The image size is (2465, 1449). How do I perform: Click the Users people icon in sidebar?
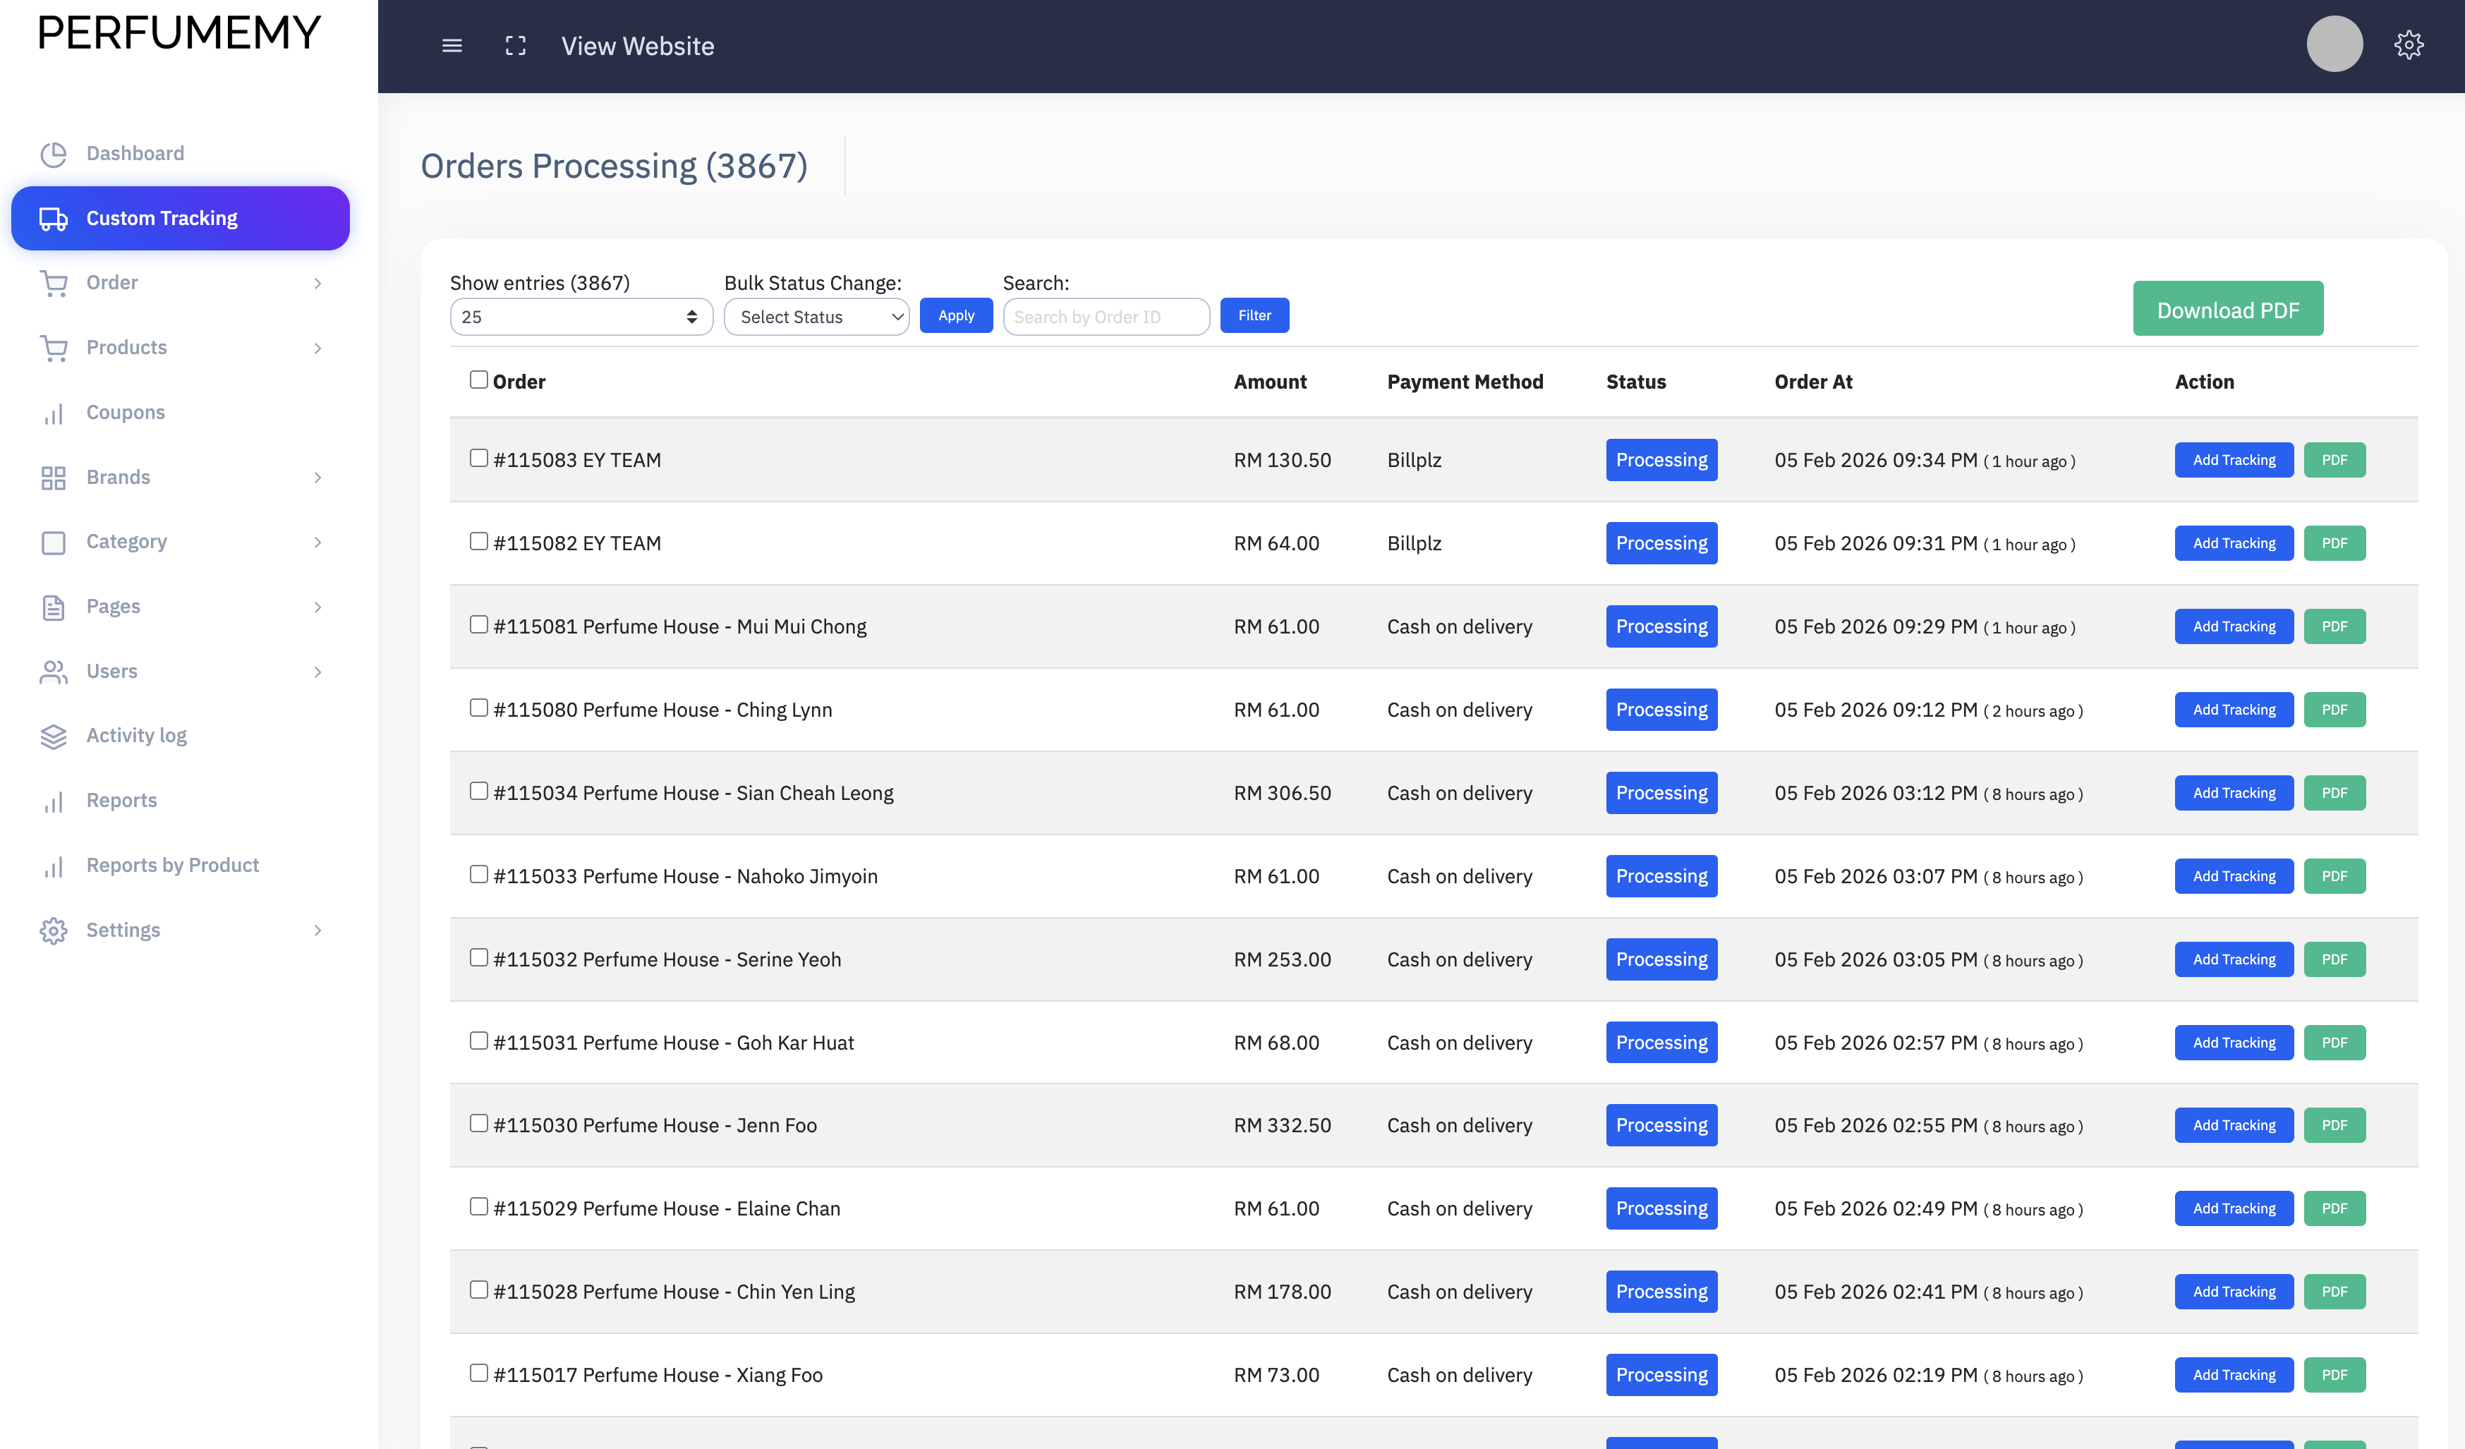pos(54,671)
